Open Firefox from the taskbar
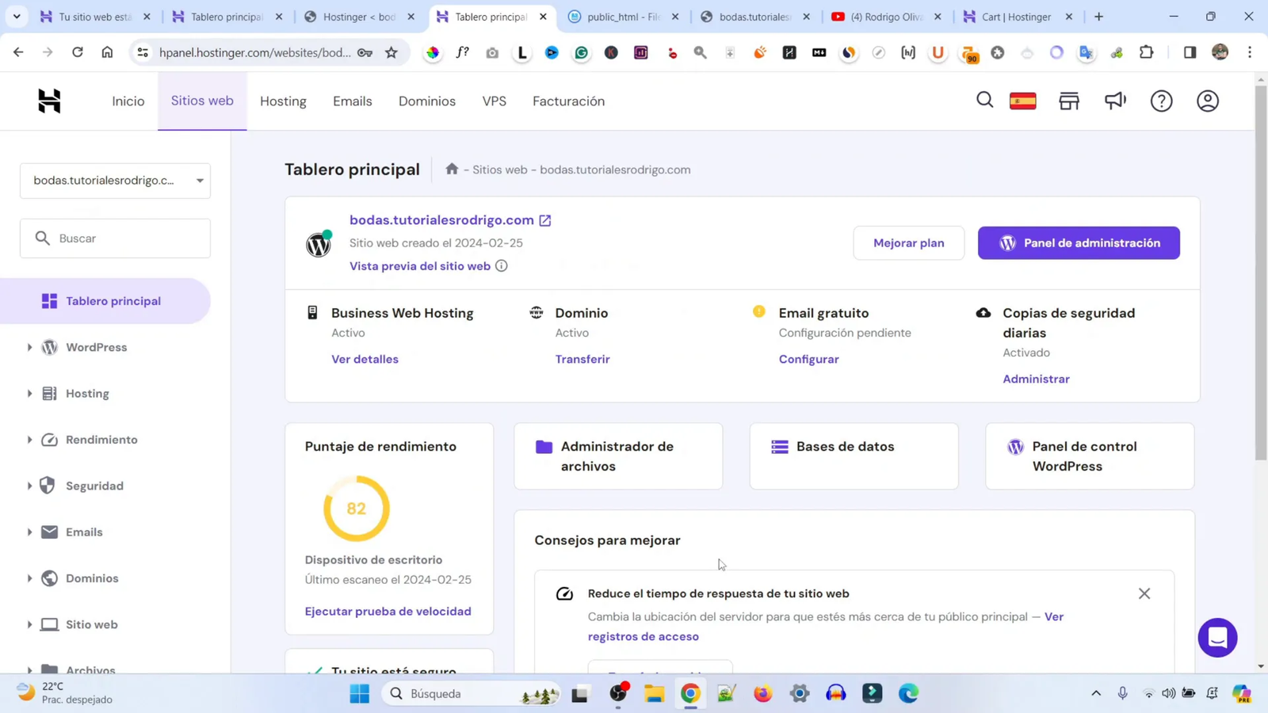Viewport: 1268px width, 713px height. (x=762, y=693)
